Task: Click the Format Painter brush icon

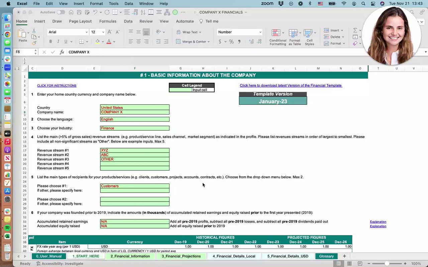Action: tap(34, 43)
